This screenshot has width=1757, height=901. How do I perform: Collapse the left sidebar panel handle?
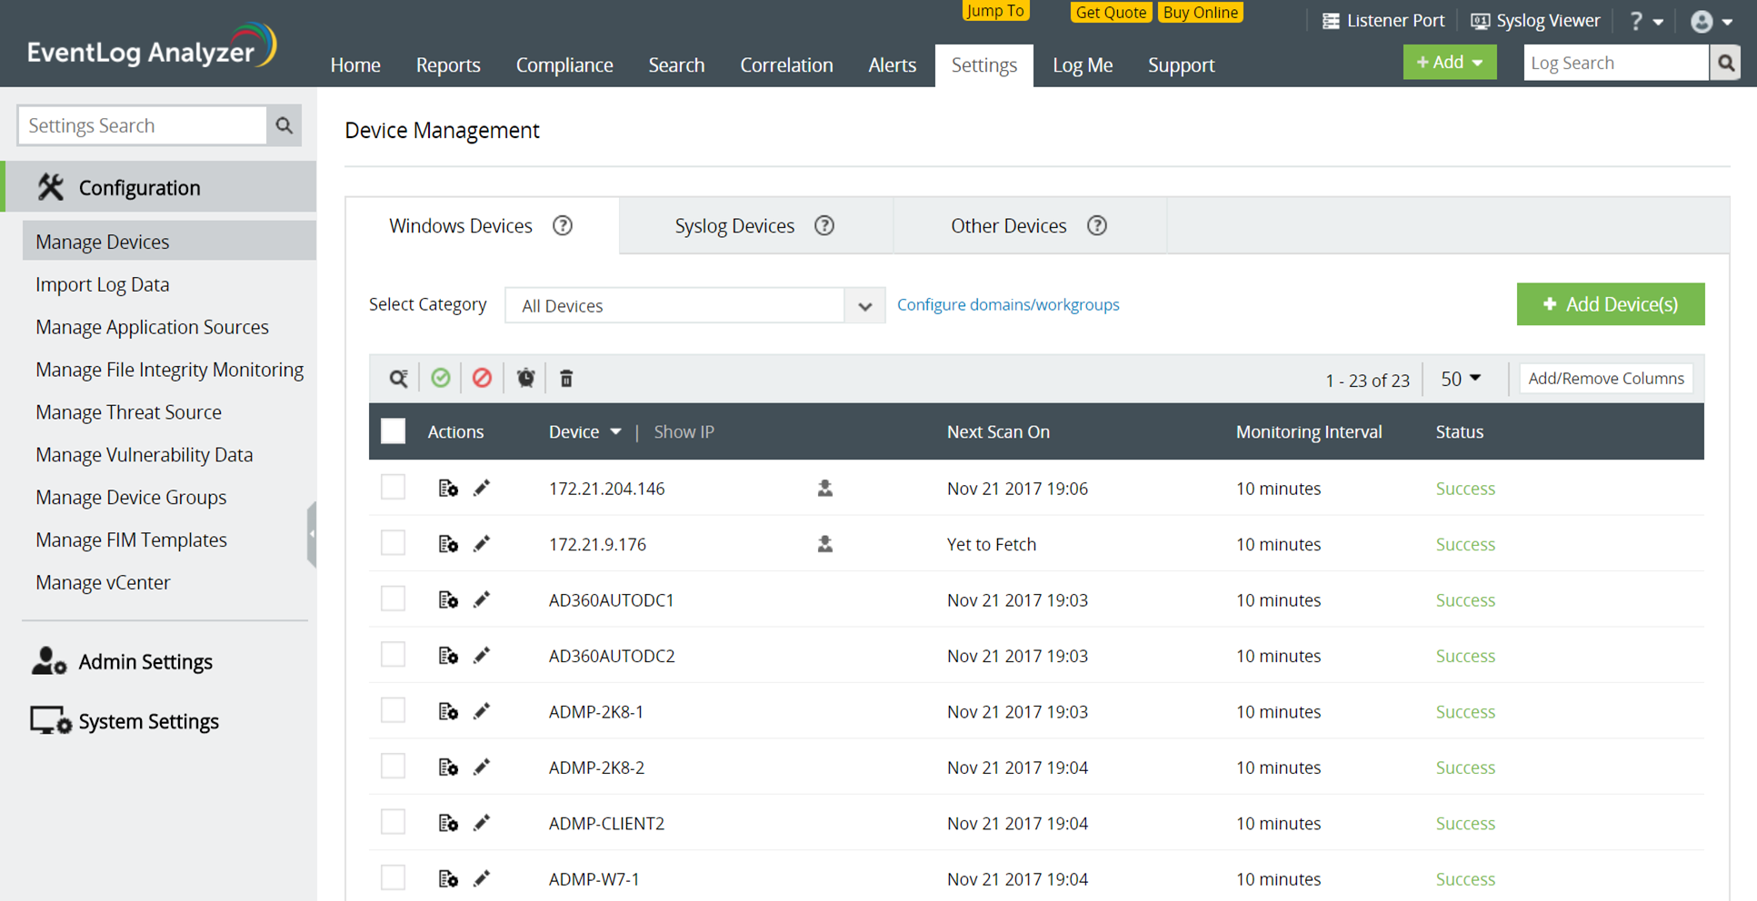[312, 534]
